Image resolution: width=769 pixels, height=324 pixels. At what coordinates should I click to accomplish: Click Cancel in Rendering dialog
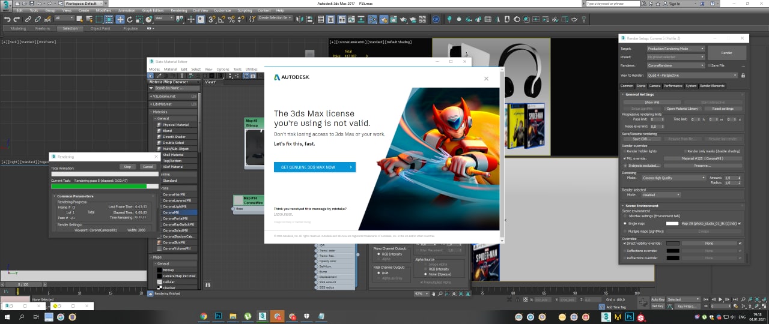[x=148, y=167]
